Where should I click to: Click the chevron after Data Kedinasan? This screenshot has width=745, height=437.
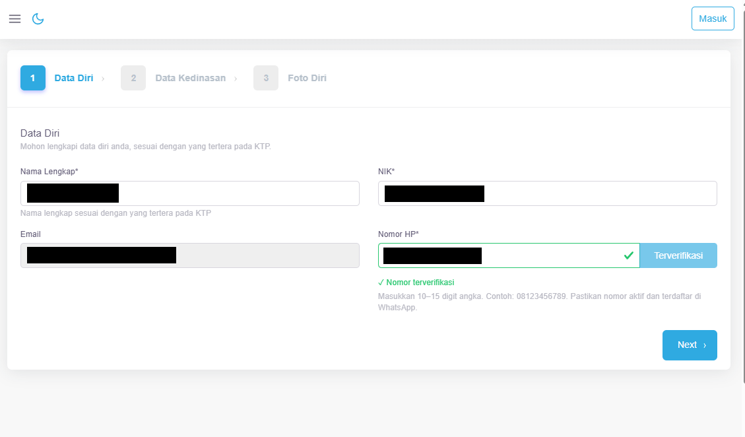(236, 79)
